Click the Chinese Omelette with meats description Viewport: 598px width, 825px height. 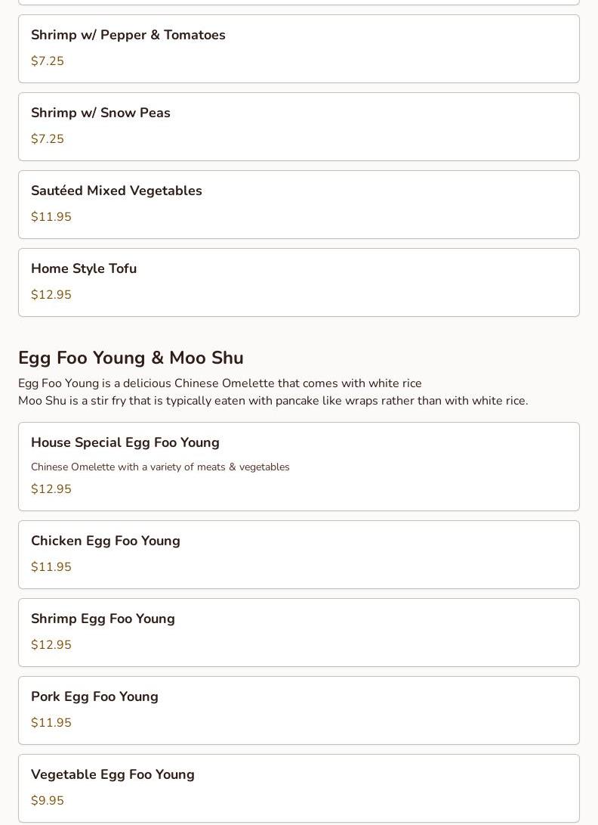click(160, 467)
